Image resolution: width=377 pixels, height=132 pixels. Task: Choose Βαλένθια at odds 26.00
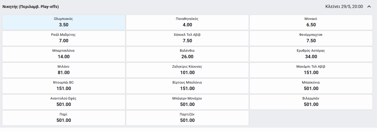pyautogui.click(x=187, y=54)
